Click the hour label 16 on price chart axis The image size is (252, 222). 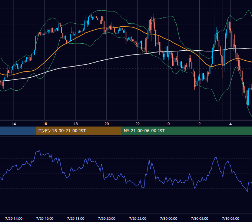[x=45, y=124]
